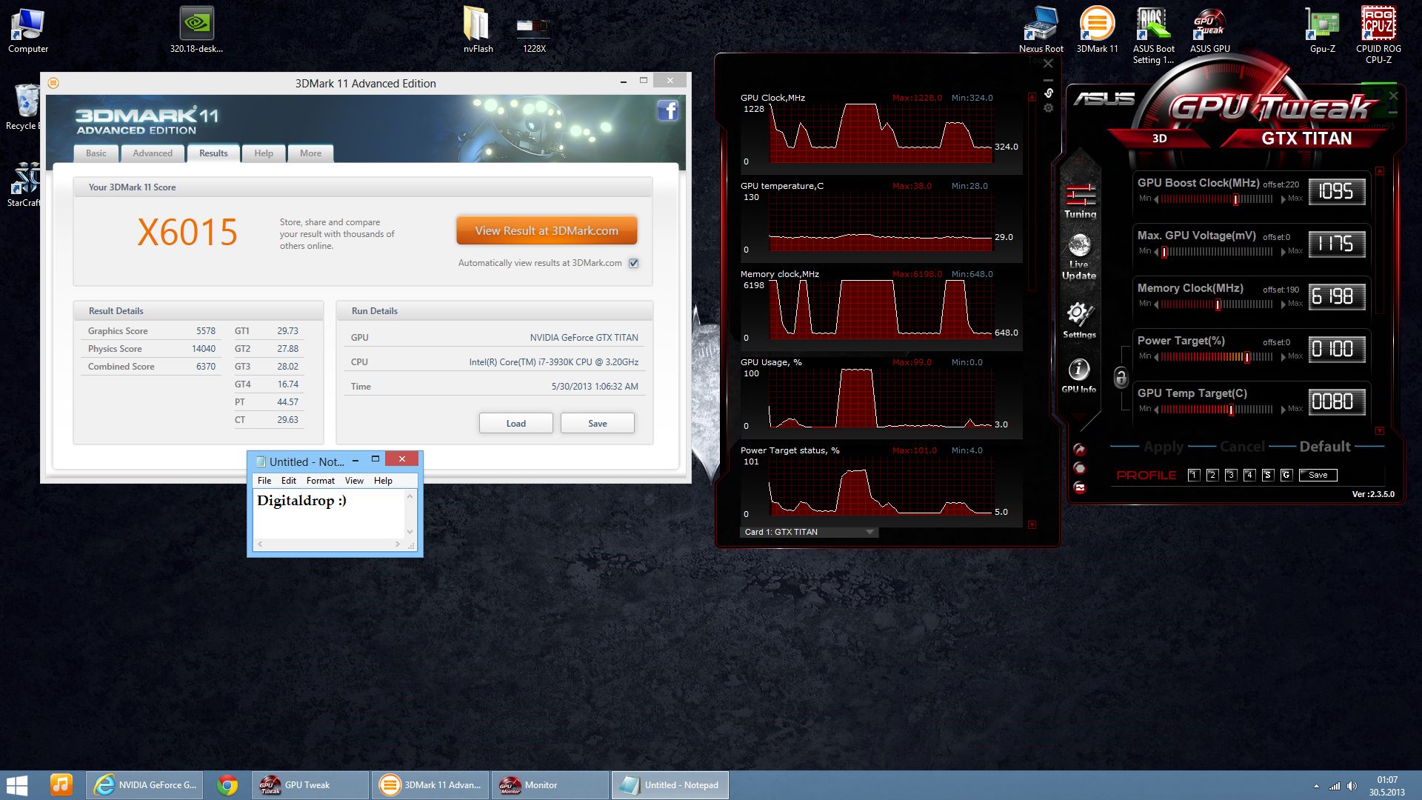Open the Basic tab in 3DMark 11

click(x=96, y=153)
